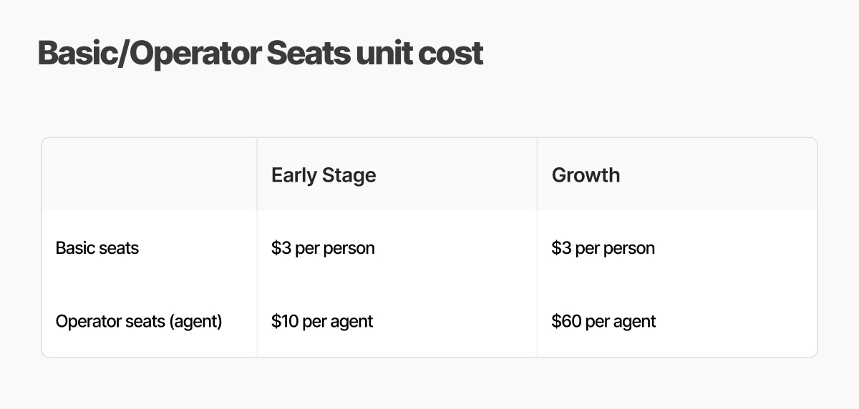The image size is (859, 409).
Task: Click "(agent)" in the Operator seats label
Action: coord(195,321)
